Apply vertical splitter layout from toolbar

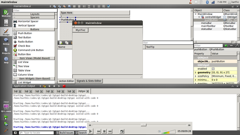click(89, 6)
